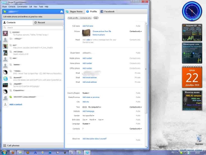
Task: Click "Add description about yourself"
Action: pos(94,139)
